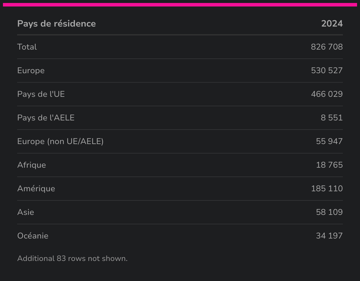
Task: Click the value 185 110
Action: [x=327, y=189]
